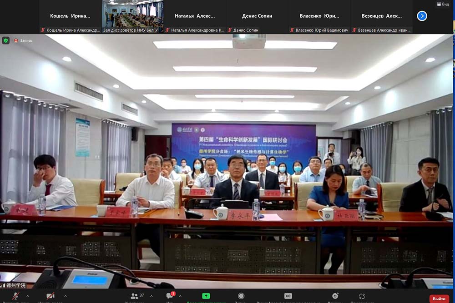Select Власенко Юрий Вадимович participant tile

coord(319,17)
